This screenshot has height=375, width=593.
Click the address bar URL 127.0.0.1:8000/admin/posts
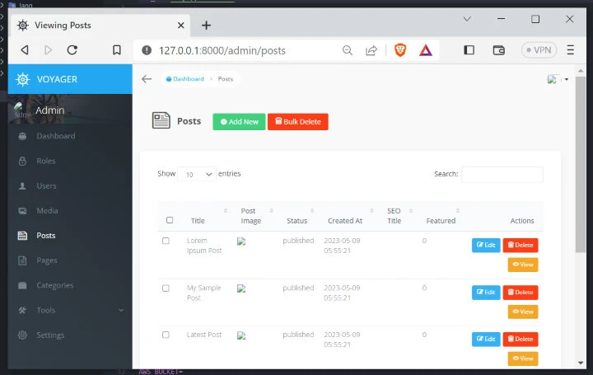pyautogui.click(x=222, y=51)
